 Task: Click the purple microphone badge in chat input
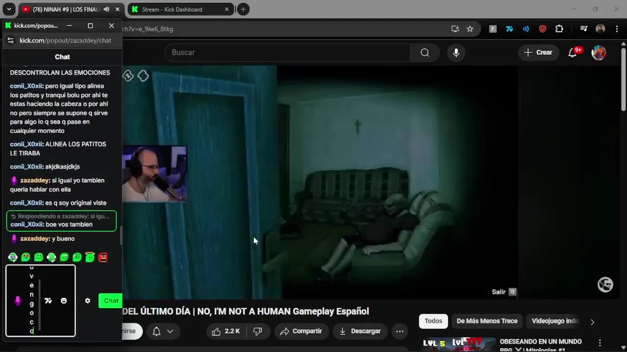pos(18,301)
